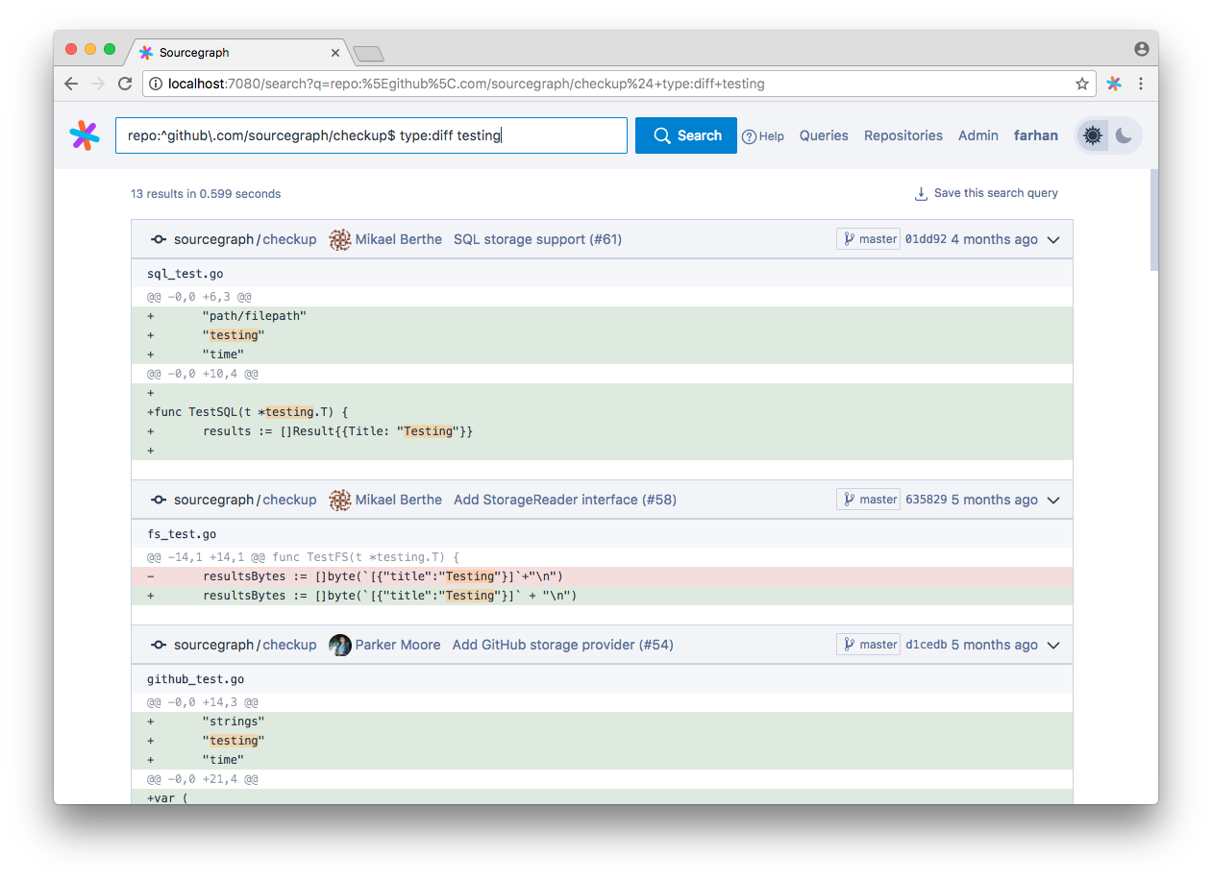Open the SQL storage support (#61) commit
The image size is (1212, 881).
point(537,238)
